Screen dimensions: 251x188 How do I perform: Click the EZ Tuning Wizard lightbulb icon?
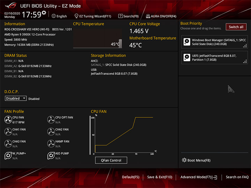click(x=76, y=16)
